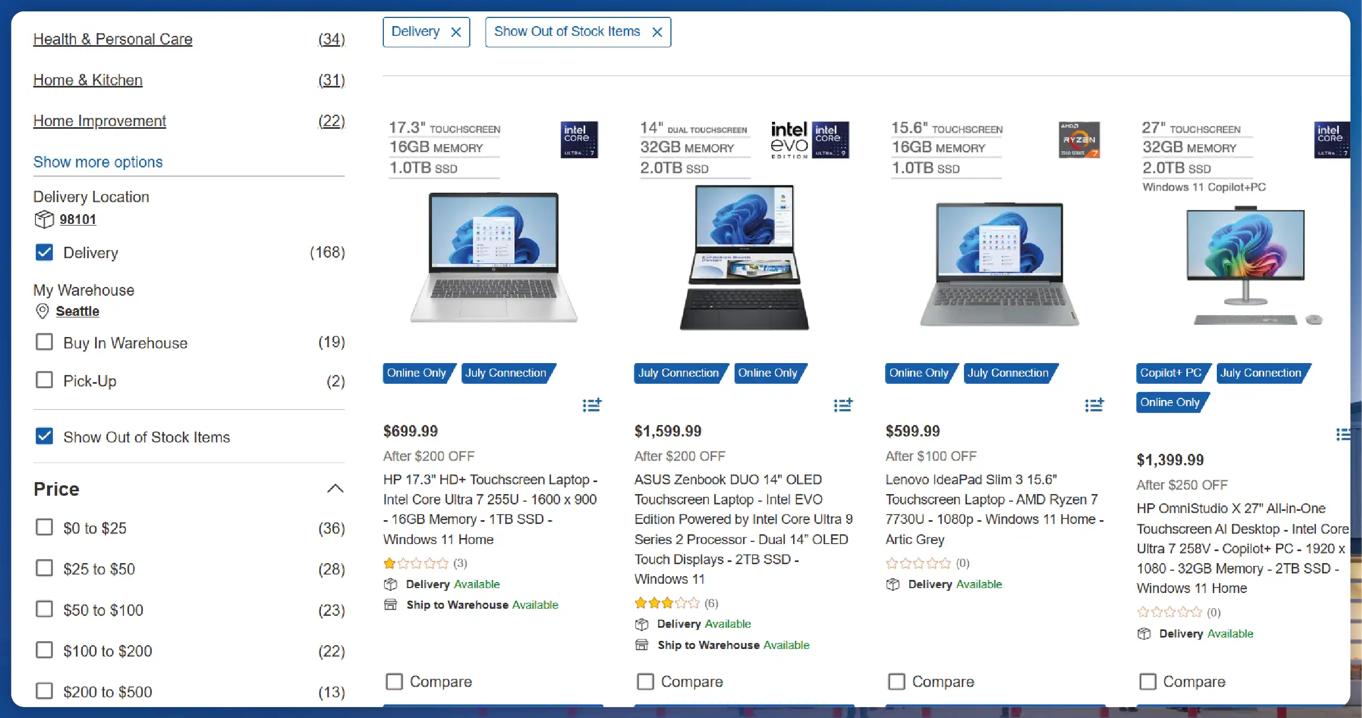Click the Ship to Warehouse icon under ASUS Zenbook
This screenshot has height=718, width=1362.
[x=642, y=645]
